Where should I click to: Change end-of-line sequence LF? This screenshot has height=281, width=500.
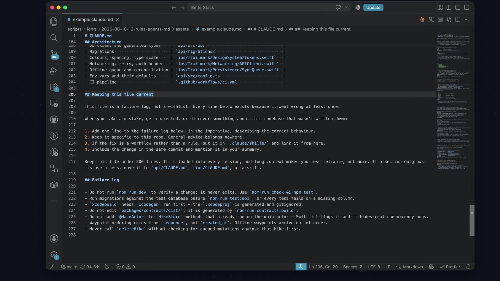pos(388,267)
